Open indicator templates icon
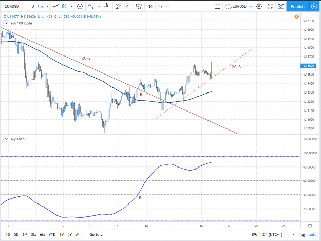This screenshot has height=241, width=321. pyautogui.click(x=118, y=6)
